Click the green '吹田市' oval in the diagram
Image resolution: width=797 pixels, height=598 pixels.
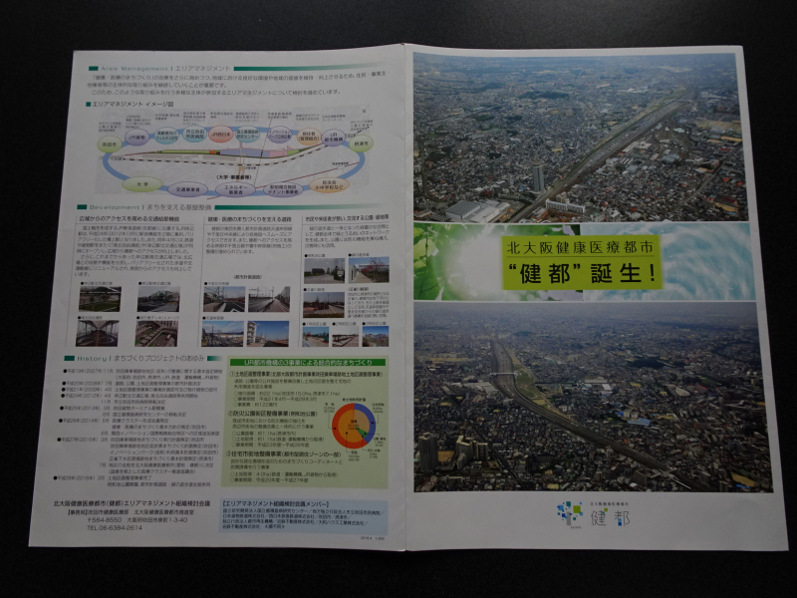click(110, 145)
